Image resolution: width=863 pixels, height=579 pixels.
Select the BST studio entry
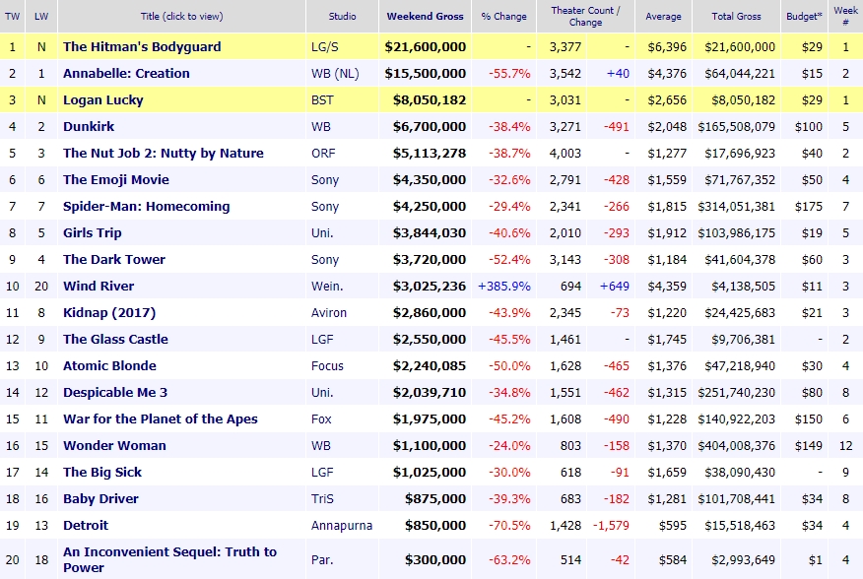[322, 100]
